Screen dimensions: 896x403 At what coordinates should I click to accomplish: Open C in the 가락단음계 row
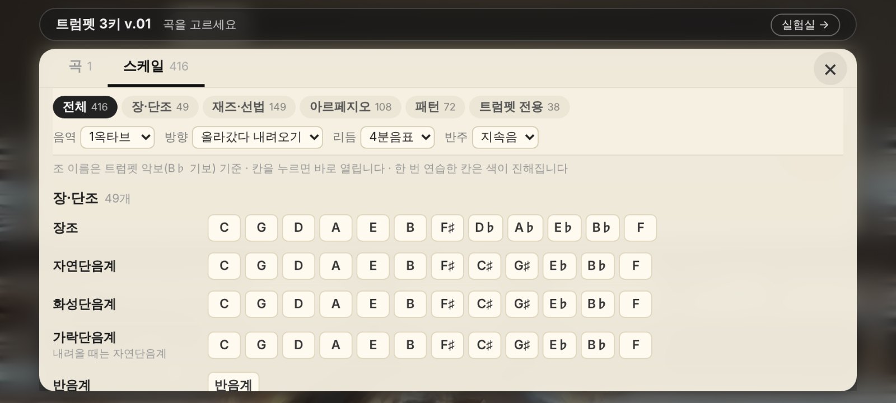coord(224,345)
